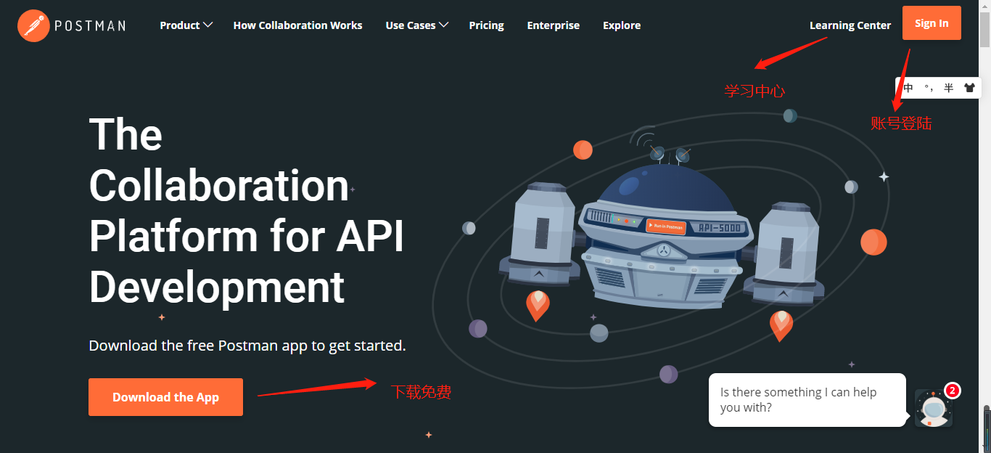Expand the Use Cases dropdown menu
Viewport: 991px width, 453px height.
pos(417,25)
